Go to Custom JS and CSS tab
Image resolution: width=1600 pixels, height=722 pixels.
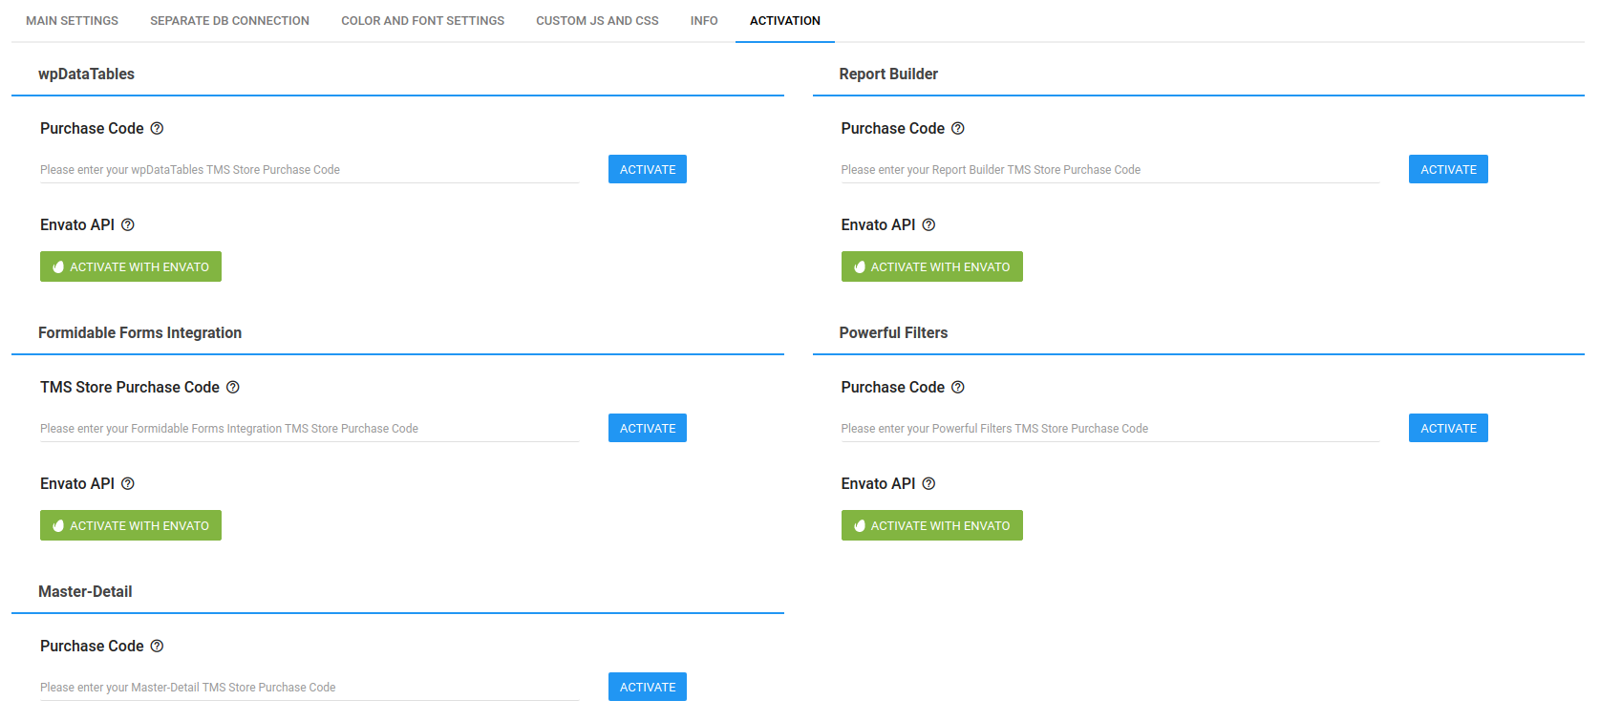(x=597, y=20)
